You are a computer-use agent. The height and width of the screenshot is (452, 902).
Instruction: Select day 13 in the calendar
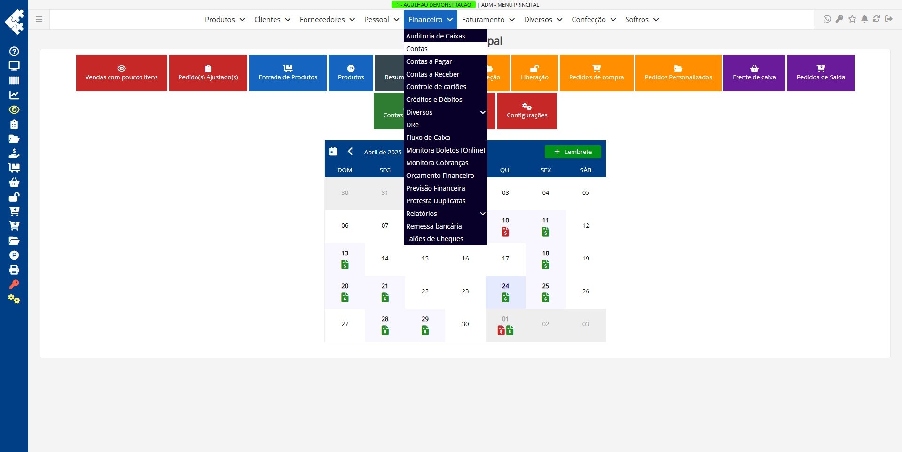(345, 259)
